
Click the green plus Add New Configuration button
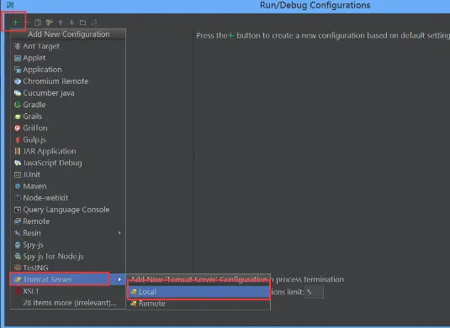pyautogui.click(x=15, y=23)
